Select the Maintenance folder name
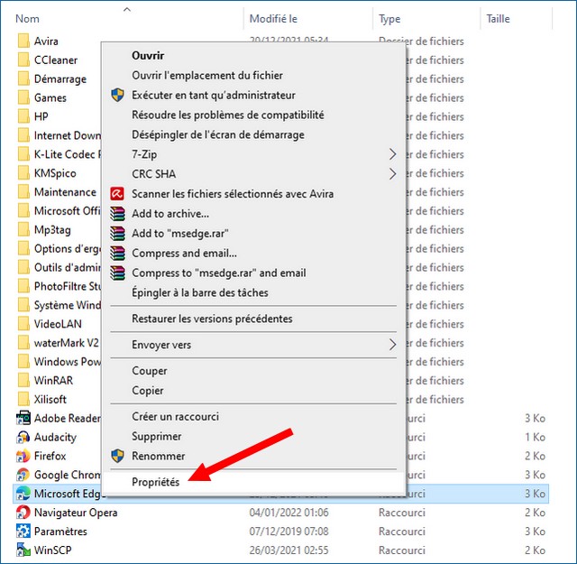 [65, 192]
